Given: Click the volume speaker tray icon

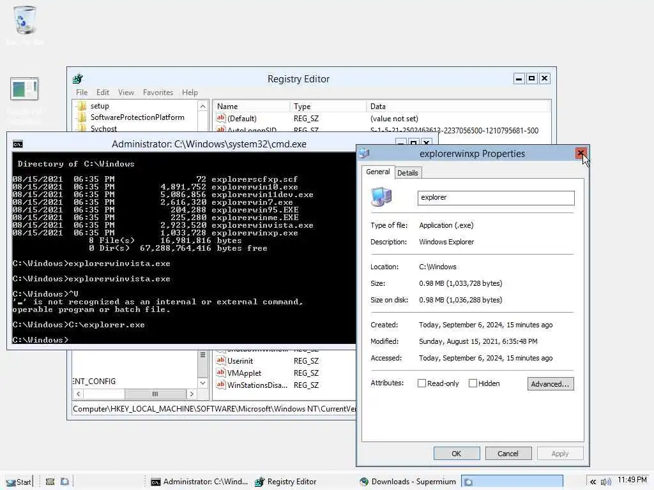Looking at the screenshot, I should coord(605,482).
